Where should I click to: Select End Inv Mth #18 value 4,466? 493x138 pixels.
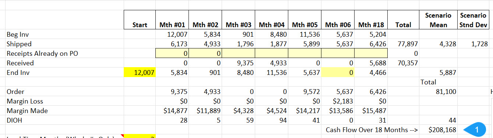click(371, 73)
